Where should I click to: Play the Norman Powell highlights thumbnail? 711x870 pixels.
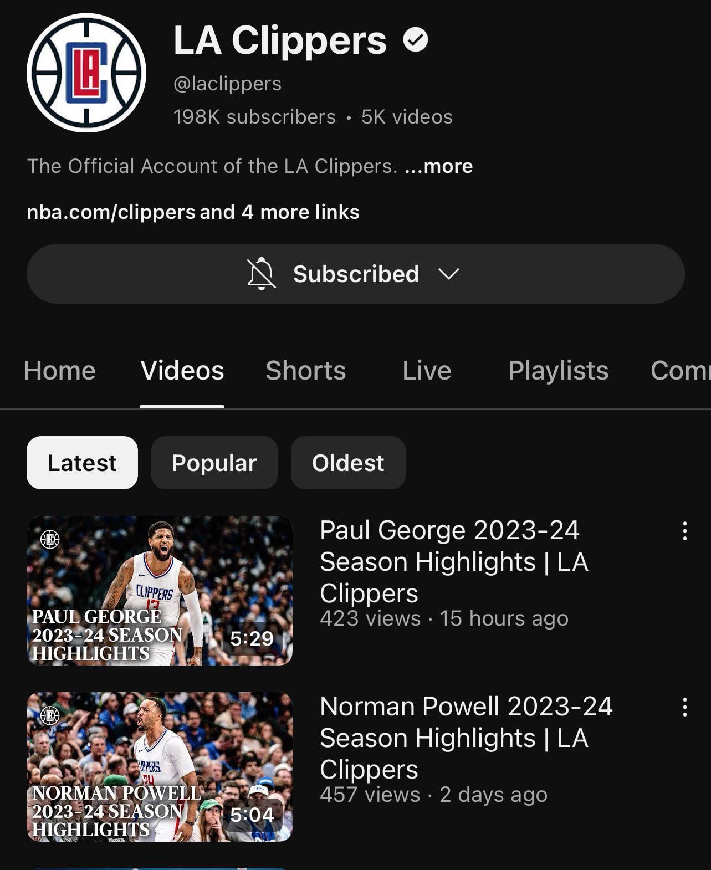click(160, 767)
